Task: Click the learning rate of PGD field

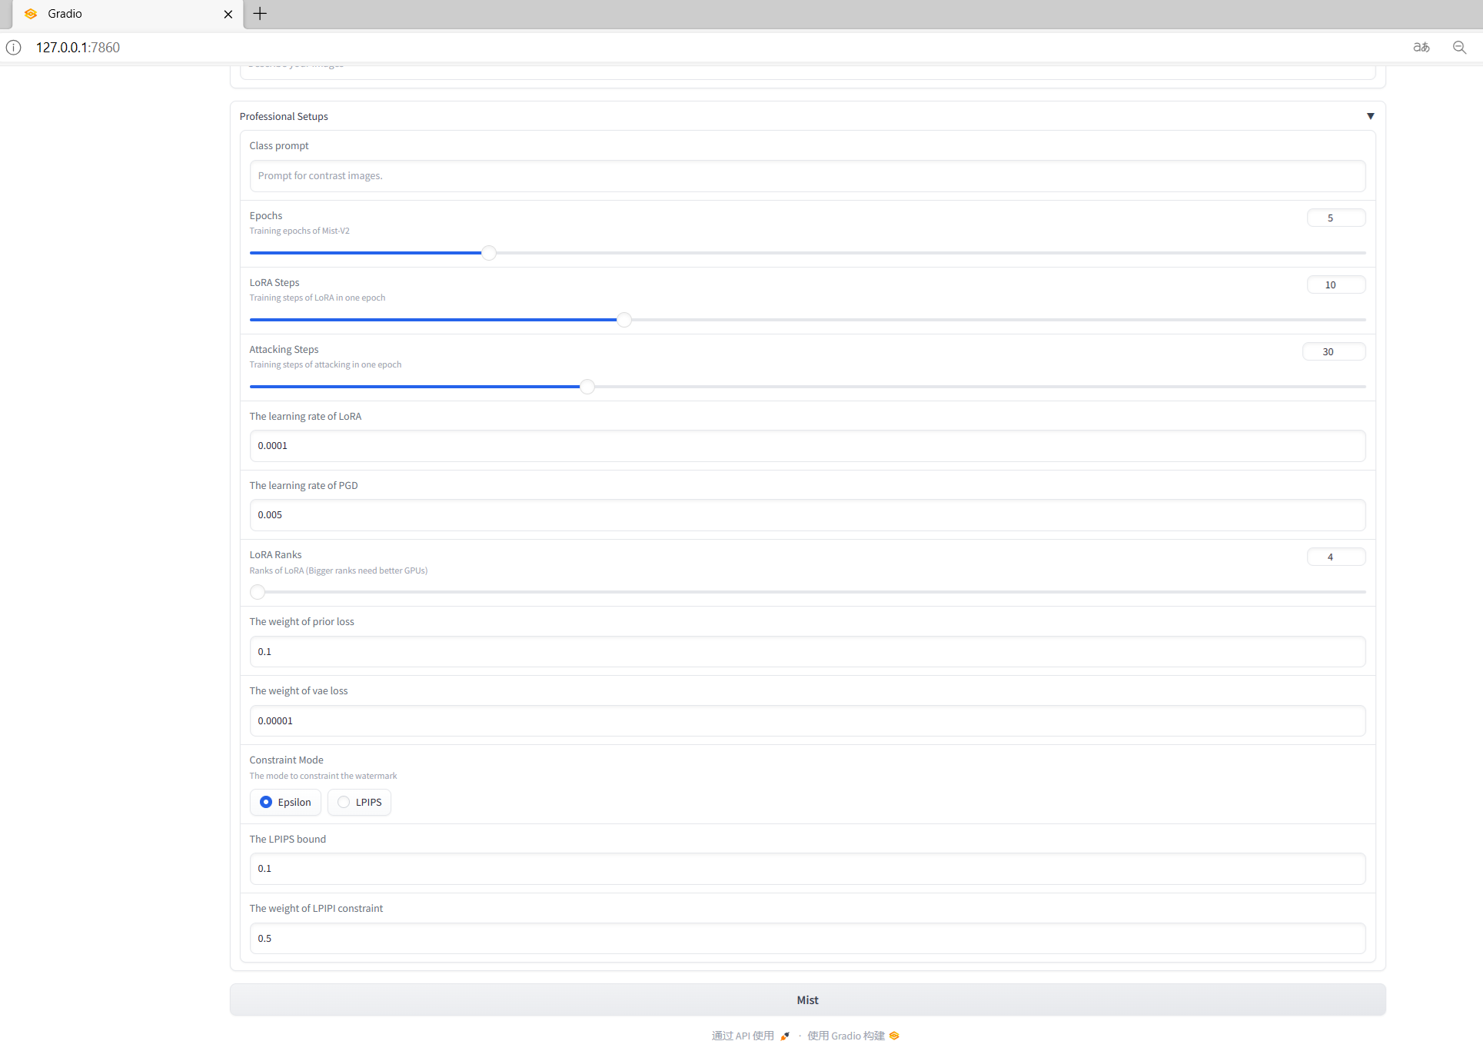Action: click(807, 514)
